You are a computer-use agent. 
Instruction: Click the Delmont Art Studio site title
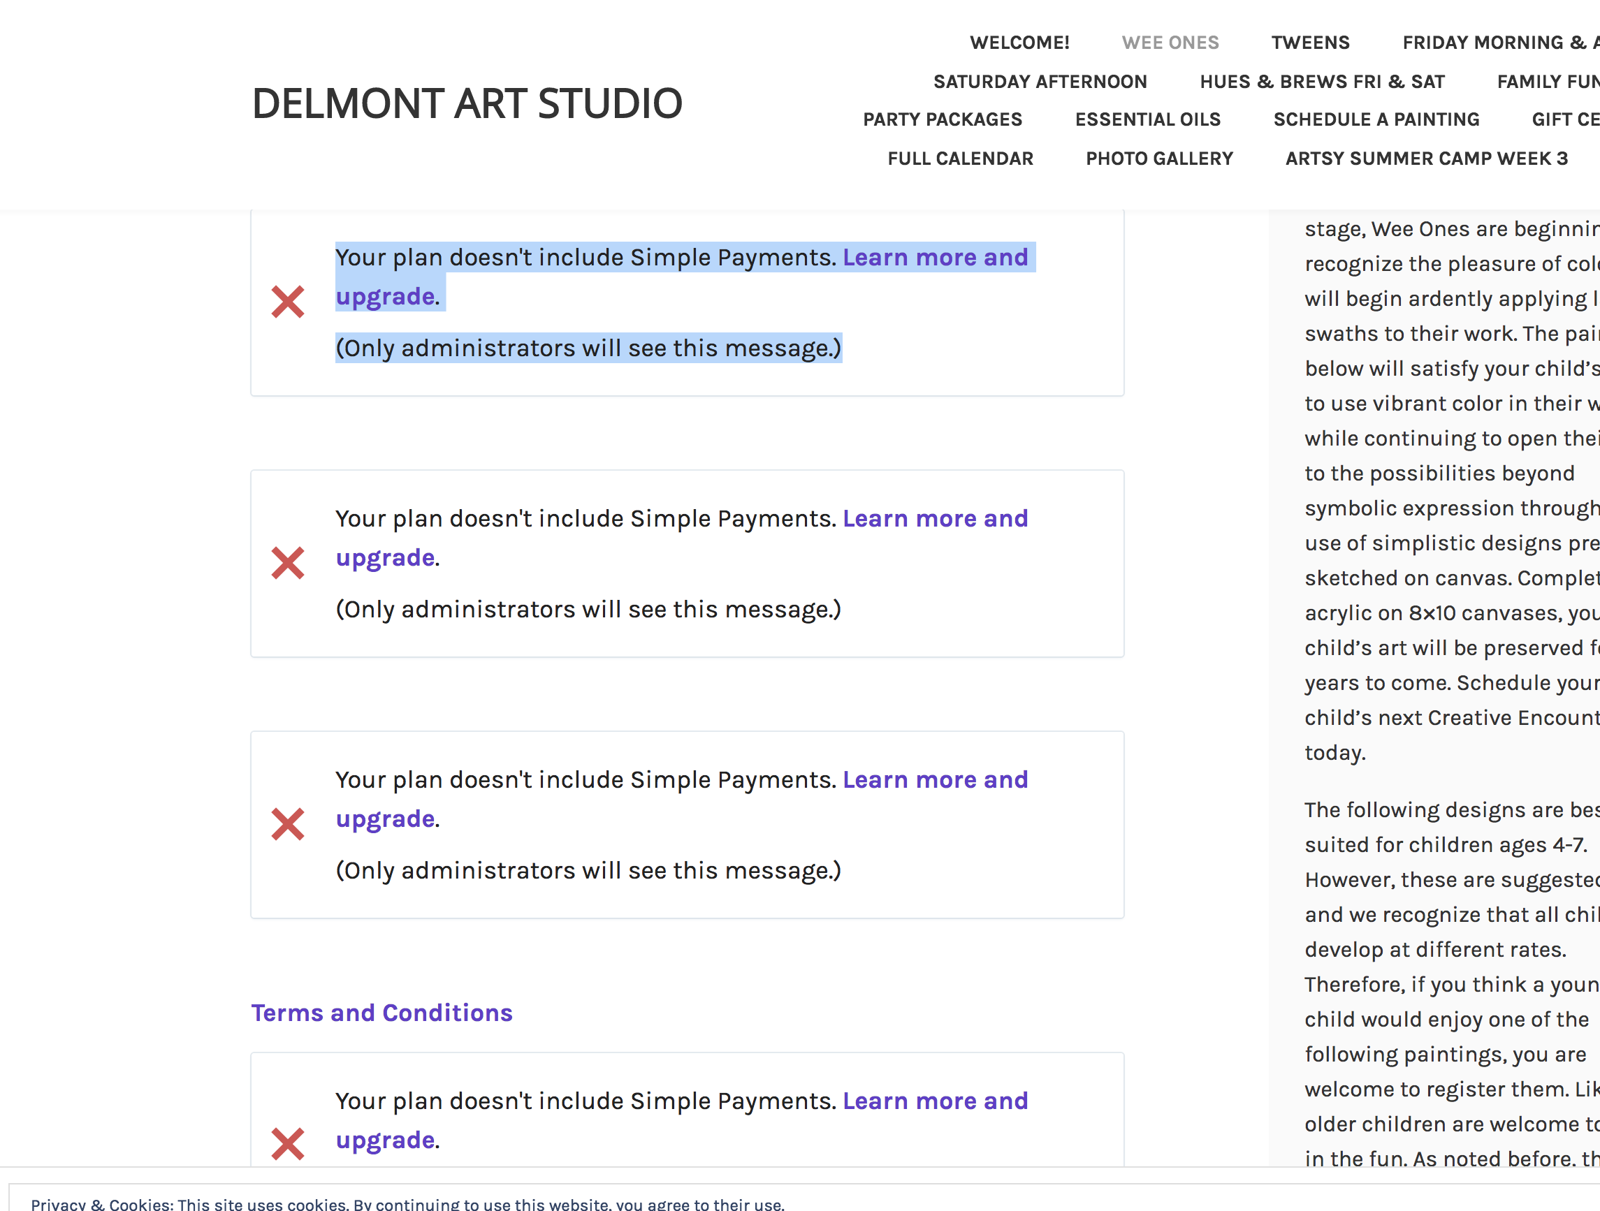pos(467,103)
